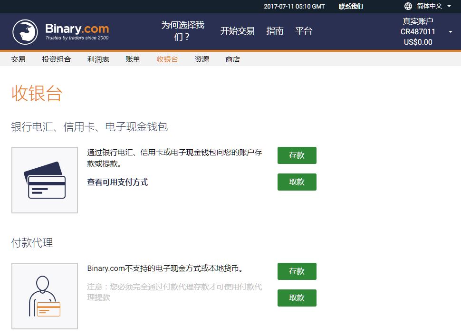Click the description starting with 通过银行电汇
This screenshot has width=461, height=336.
pos(174,158)
